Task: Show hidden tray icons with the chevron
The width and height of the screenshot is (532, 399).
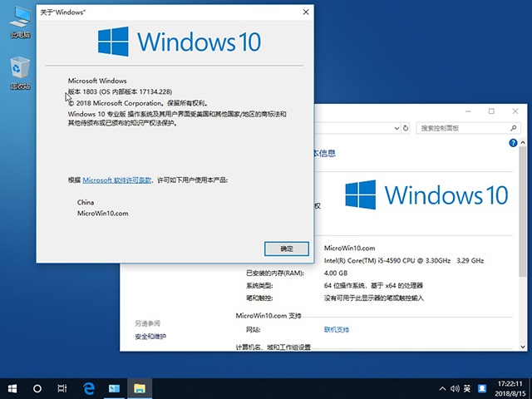Action: [x=442, y=388]
